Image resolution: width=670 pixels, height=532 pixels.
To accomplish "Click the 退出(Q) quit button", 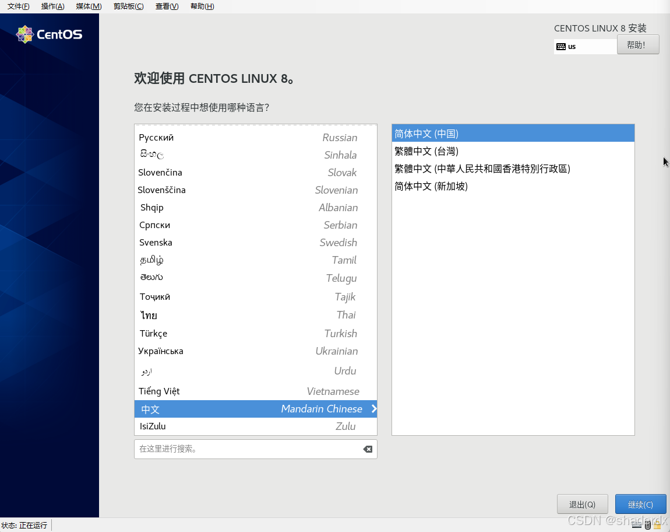I will point(583,504).
